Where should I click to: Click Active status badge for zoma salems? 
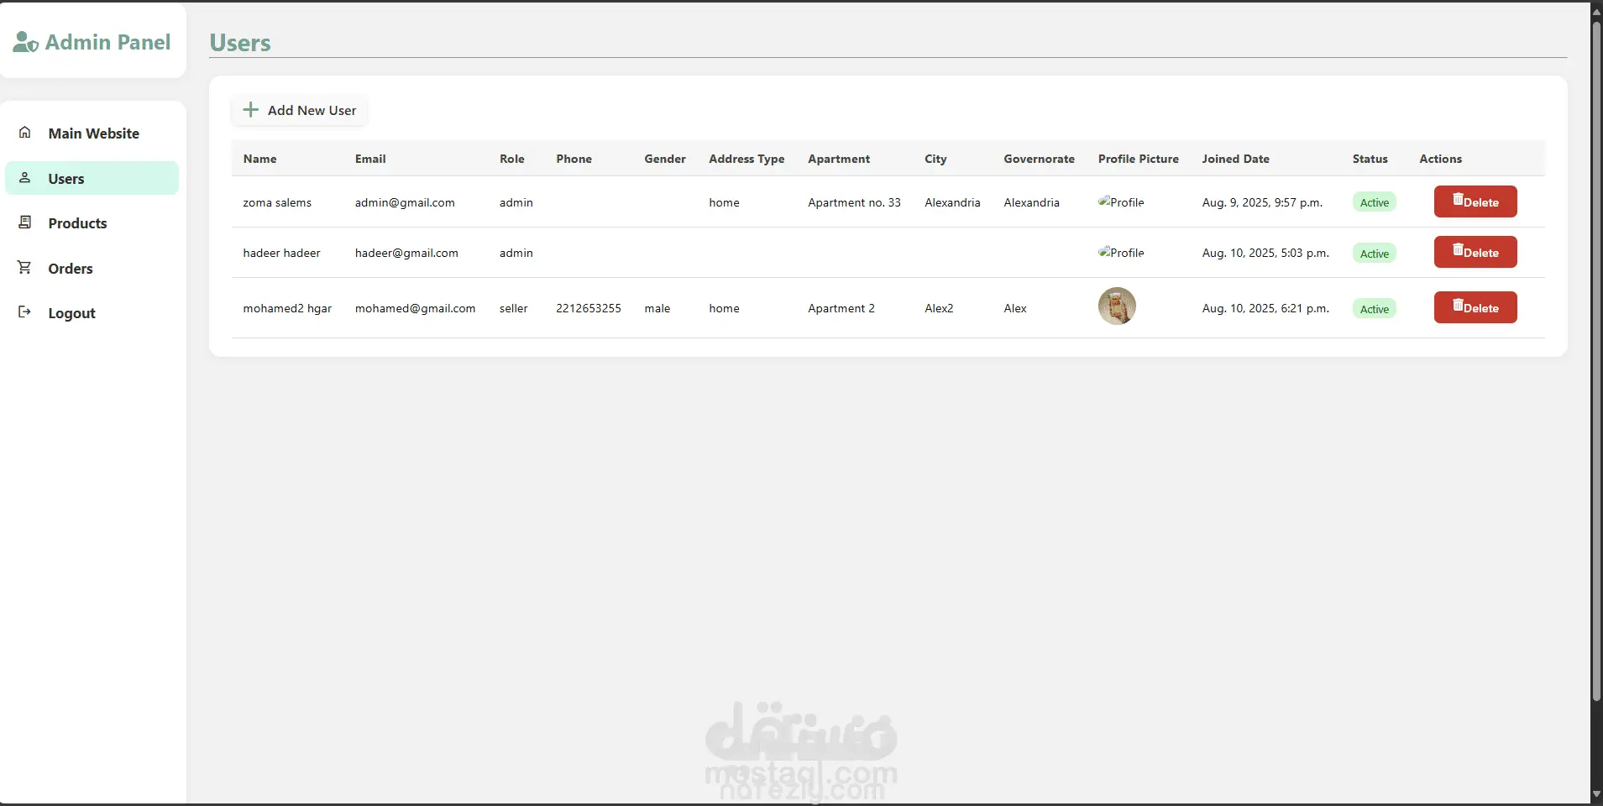(1375, 202)
